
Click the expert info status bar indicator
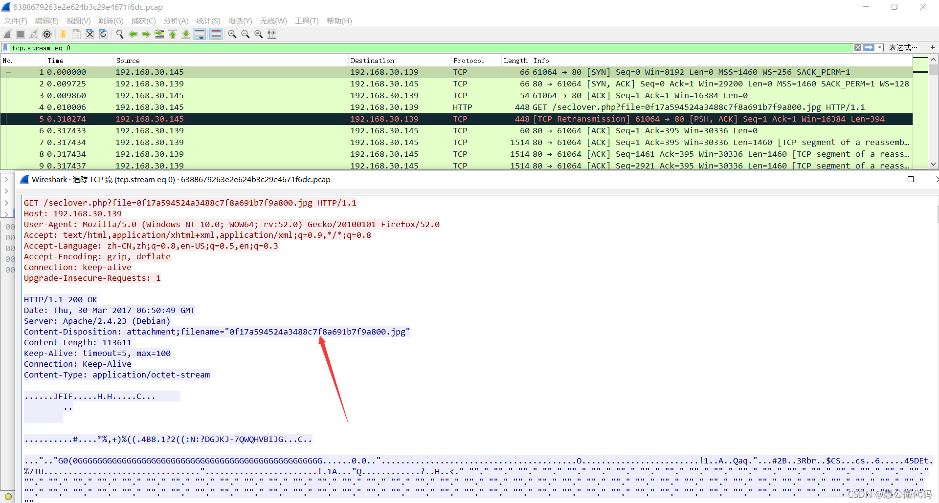pos(8,497)
